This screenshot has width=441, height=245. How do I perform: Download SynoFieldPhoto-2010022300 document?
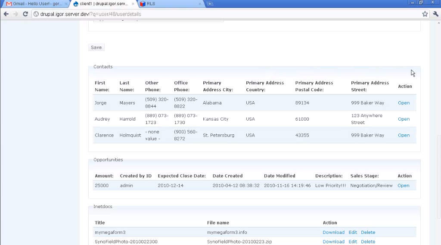point(334,242)
